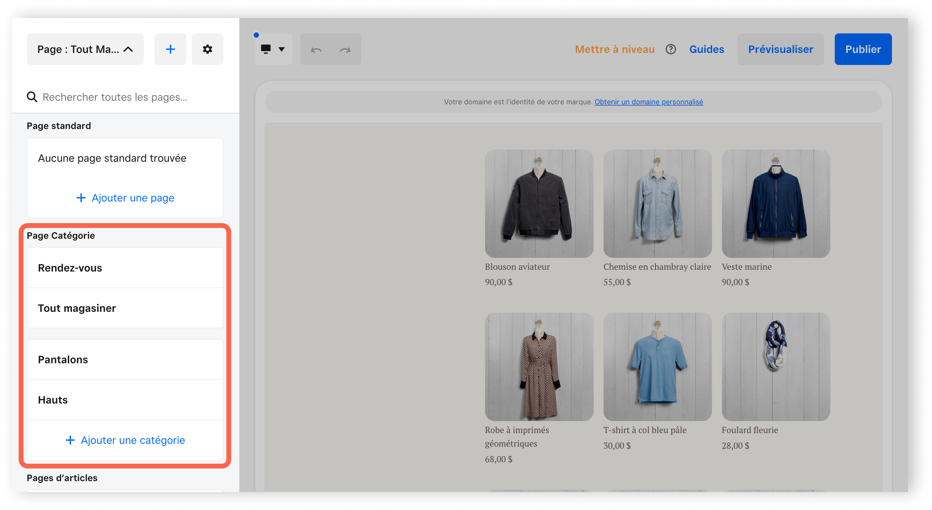This screenshot has height=510, width=932.
Task: Click the help question mark icon
Action: (x=670, y=49)
